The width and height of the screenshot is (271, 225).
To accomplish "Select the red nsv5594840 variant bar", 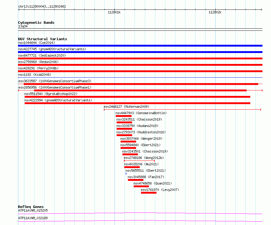I will tap(128, 148).
